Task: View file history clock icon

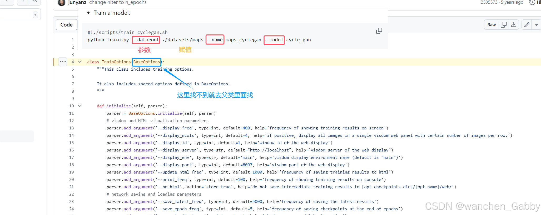Action: click(x=532, y=2)
